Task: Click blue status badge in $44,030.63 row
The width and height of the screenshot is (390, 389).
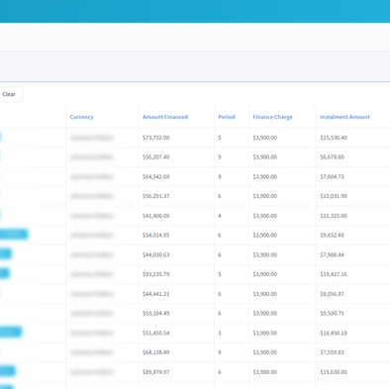Action: [6, 253]
